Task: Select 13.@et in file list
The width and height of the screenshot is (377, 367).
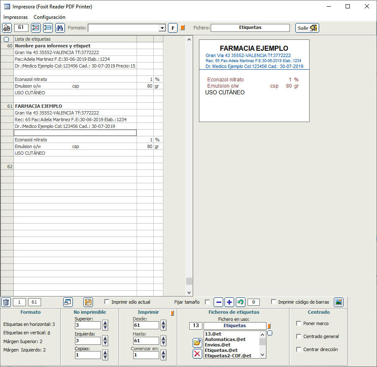Action: (213, 334)
